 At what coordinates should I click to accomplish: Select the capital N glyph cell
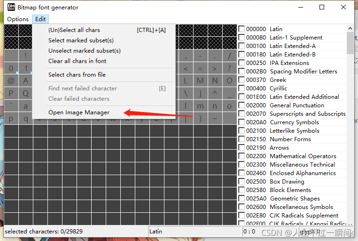click(x=215, y=80)
